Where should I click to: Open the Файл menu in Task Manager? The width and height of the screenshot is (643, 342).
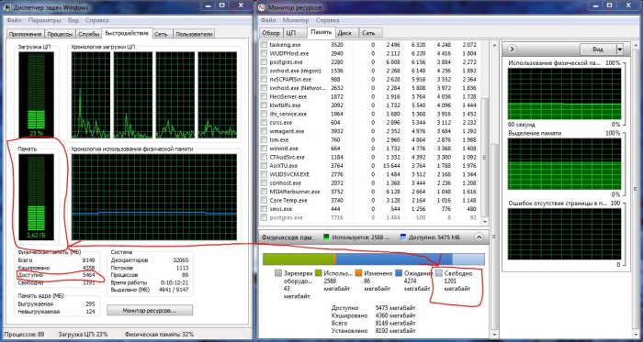click(x=14, y=20)
